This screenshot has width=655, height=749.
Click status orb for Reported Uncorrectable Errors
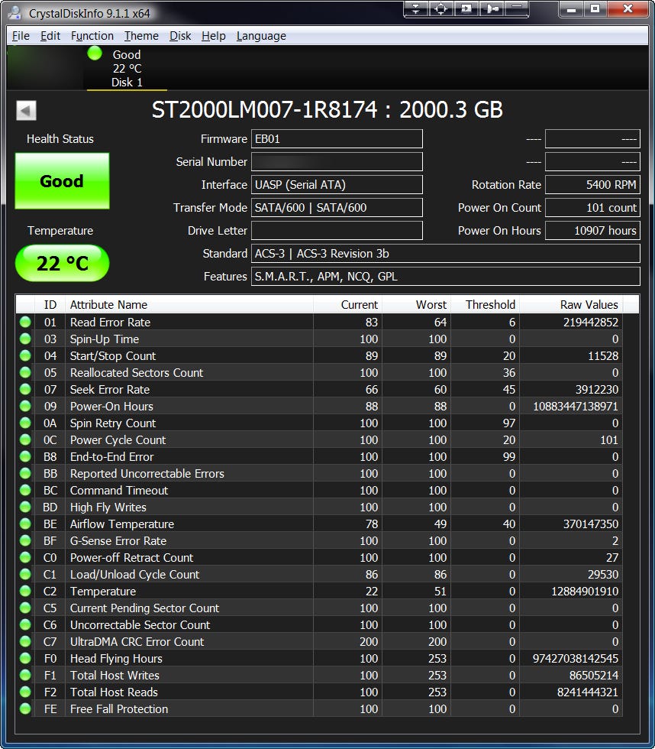(x=25, y=473)
